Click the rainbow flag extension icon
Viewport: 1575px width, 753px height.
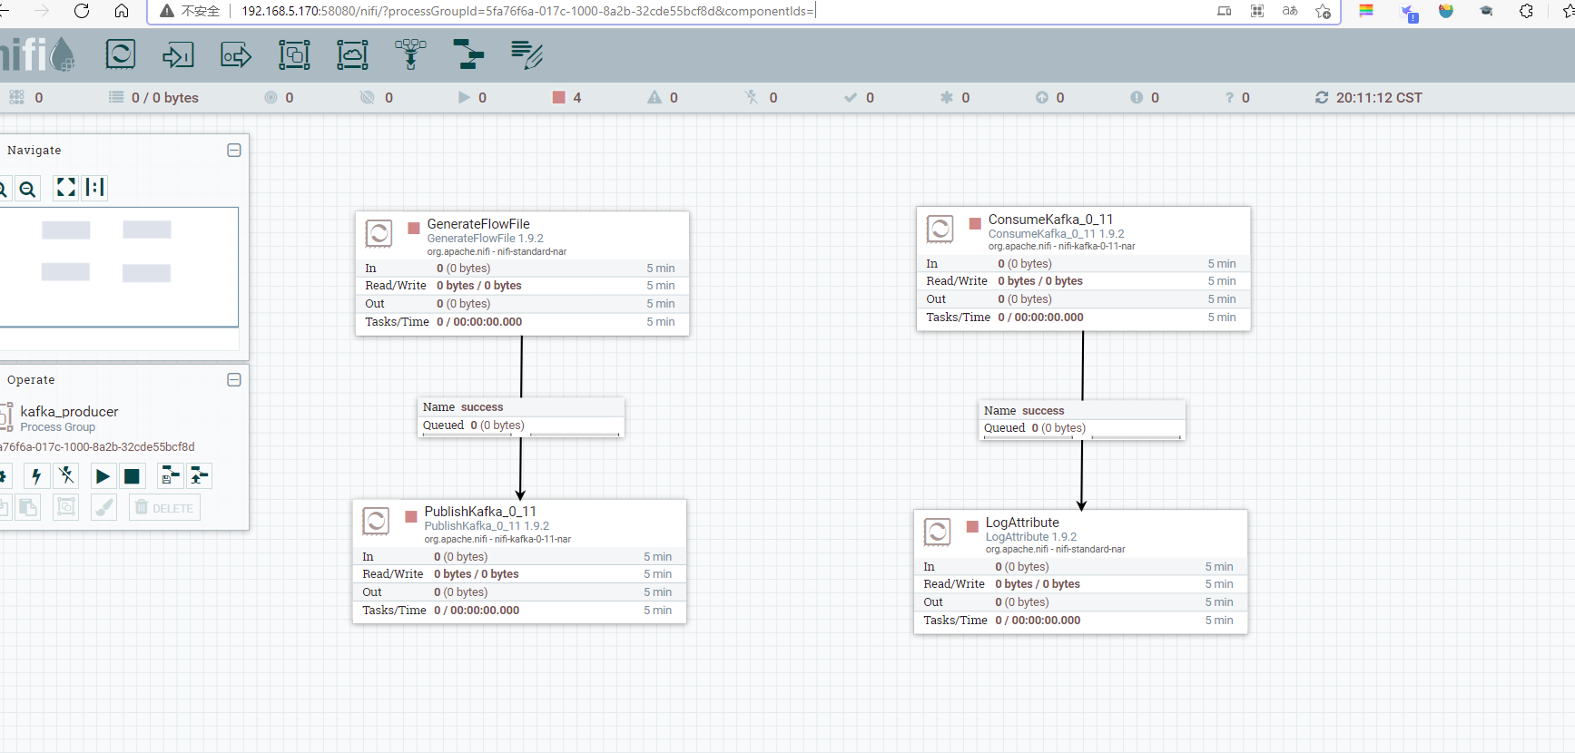pyautogui.click(x=1366, y=11)
